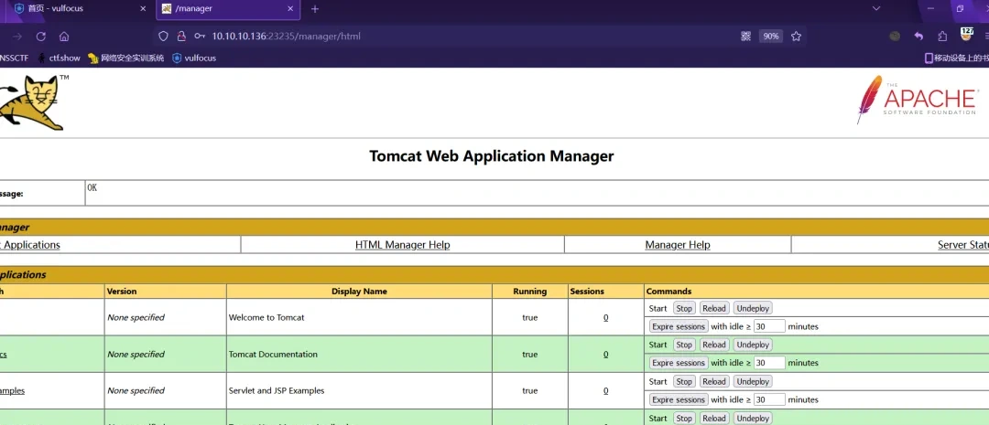Close the vulfocus tab
The height and width of the screenshot is (425, 989).
(143, 9)
